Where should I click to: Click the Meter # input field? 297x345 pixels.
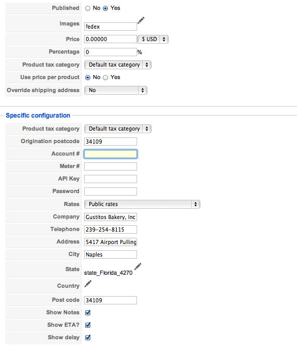click(111, 167)
